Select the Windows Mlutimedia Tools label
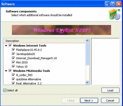This screenshot has width=123, height=106. click(x=31, y=71)
